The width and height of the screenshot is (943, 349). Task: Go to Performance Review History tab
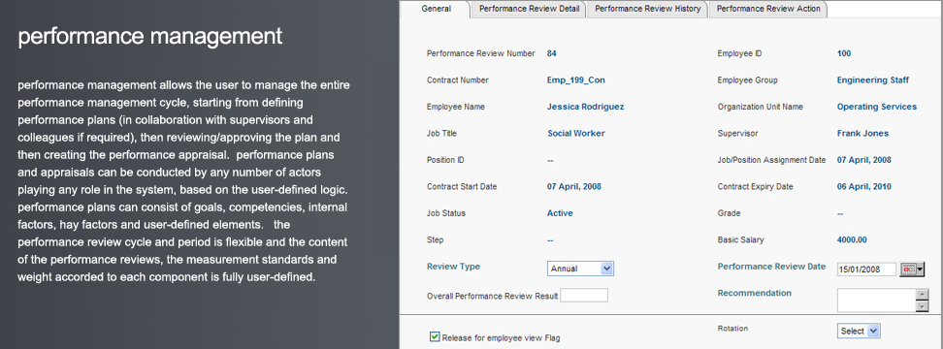(x=648, y=9)
